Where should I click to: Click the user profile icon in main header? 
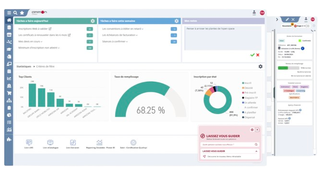[254, 12]
